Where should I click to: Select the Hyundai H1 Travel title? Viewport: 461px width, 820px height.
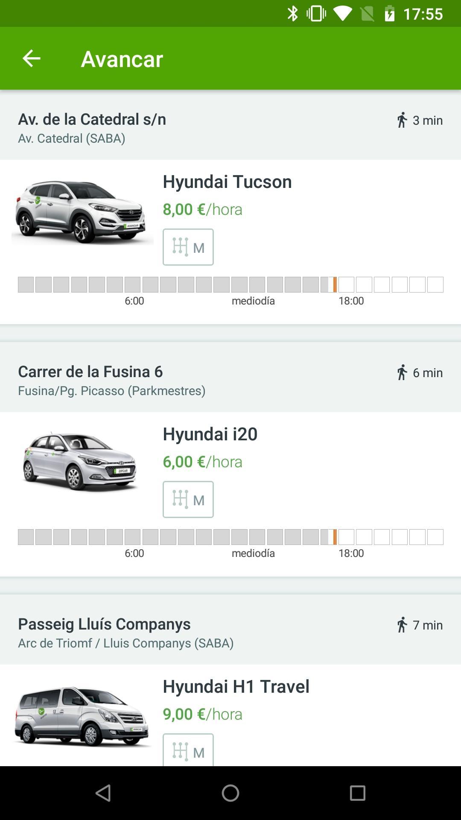click(x=236, y=686)
